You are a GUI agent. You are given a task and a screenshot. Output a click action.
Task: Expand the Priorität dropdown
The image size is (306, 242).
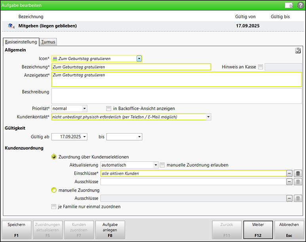point(84,109)
